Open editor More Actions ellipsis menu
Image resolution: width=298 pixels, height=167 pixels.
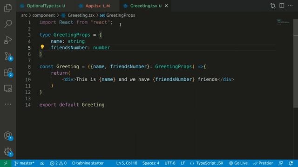[x=290, y=6]
